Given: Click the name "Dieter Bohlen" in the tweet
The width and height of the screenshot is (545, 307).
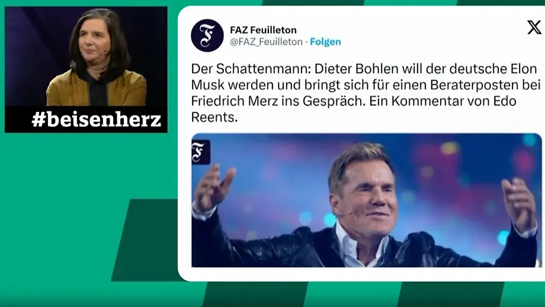Looking at the screenshot, I should tap(356, 69).
